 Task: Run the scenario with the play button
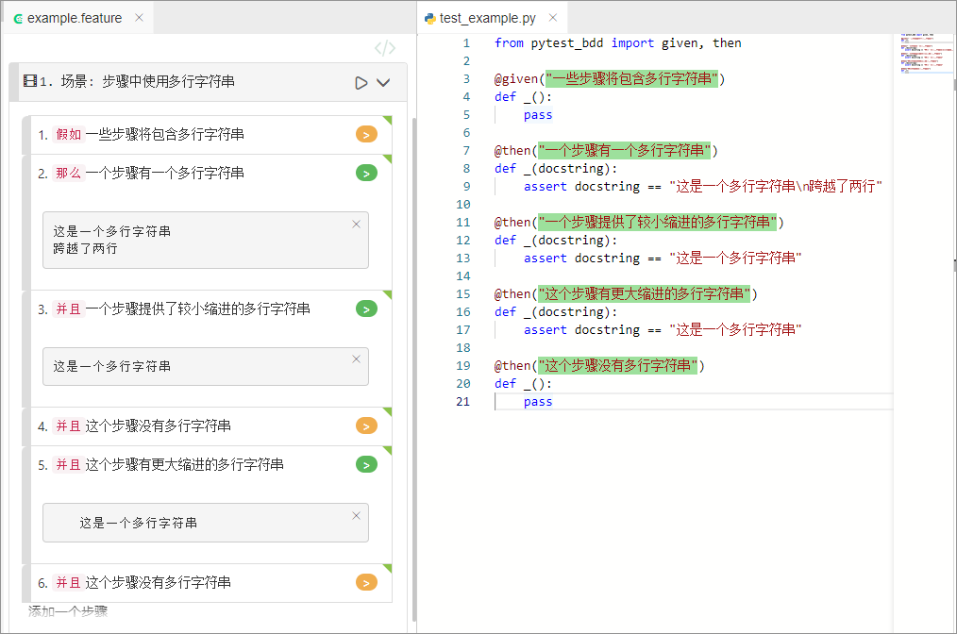[361, 83]
